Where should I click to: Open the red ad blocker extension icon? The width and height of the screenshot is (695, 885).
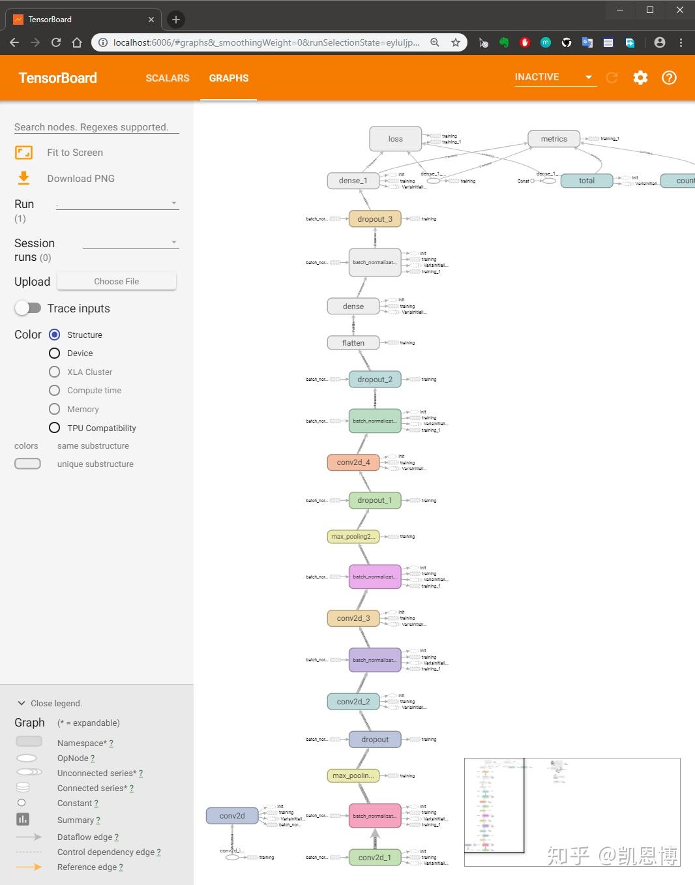point(525,42)
